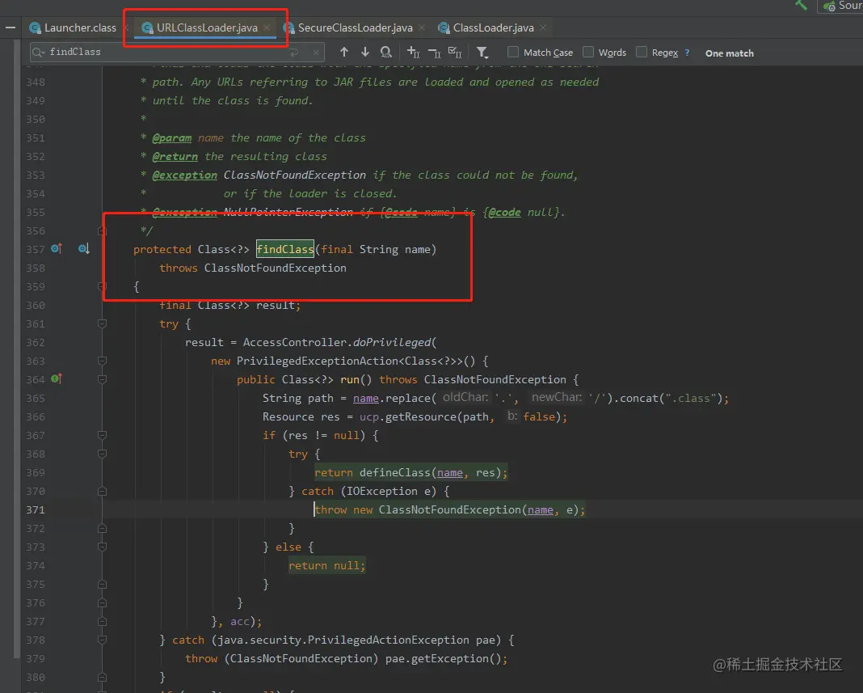Collapse the Javadoc fold marker at line 356
The width and height of the screenshot is (863, 693).
(102, 230)
